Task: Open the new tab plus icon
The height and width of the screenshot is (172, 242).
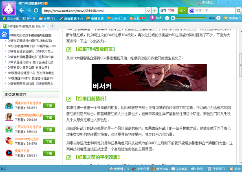Action: pyautogui.click(x=52, y=26)
